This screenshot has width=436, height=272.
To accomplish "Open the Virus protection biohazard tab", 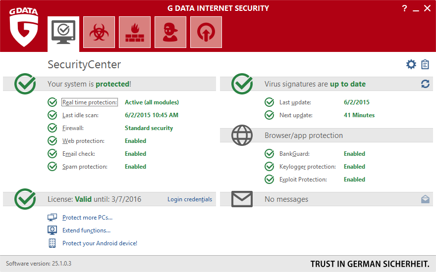I will (99, 32).
